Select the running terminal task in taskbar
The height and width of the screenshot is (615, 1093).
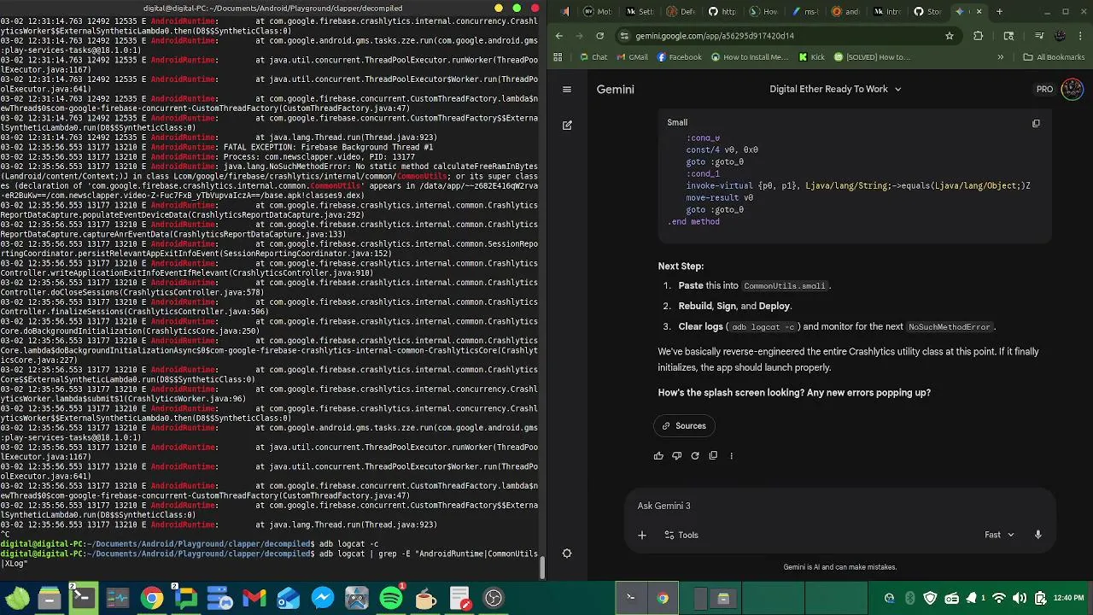click(x=631, y=598)
